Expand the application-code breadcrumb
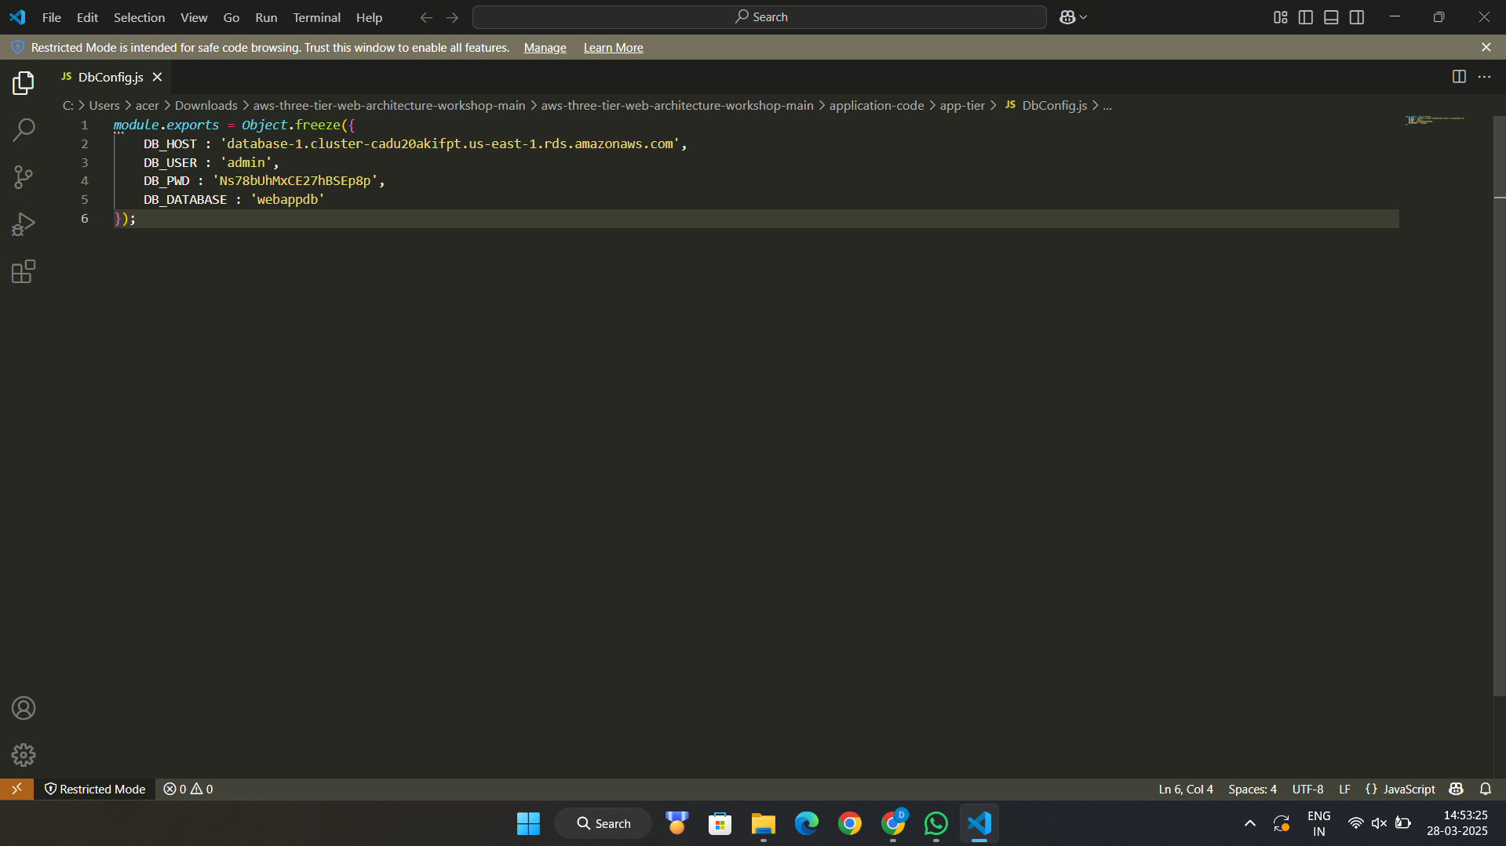This screenshot has width=1506, height=846. coord(876,105)
